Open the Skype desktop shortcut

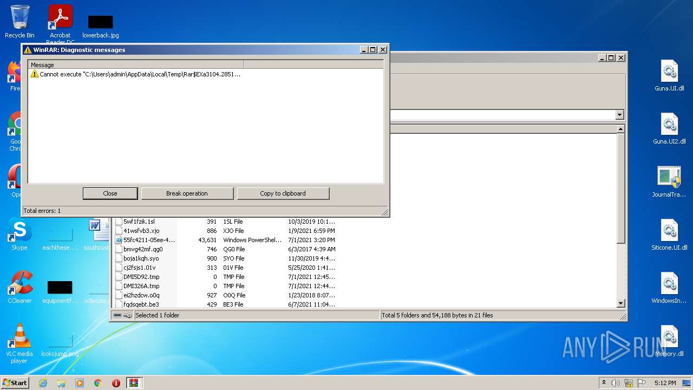[19, 234]
